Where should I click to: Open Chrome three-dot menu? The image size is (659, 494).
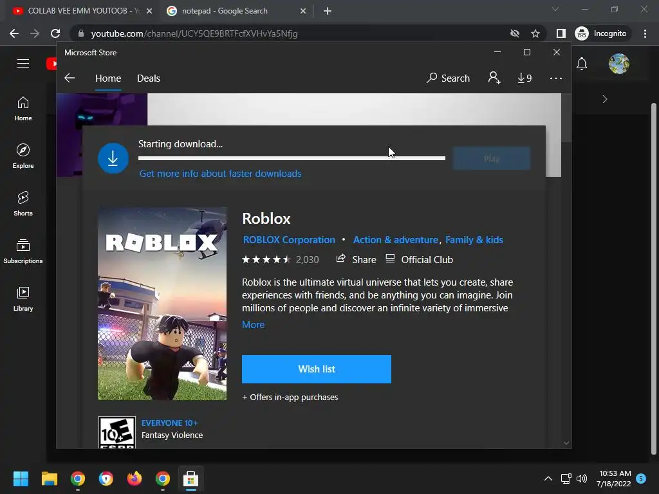tap(645, 33)
